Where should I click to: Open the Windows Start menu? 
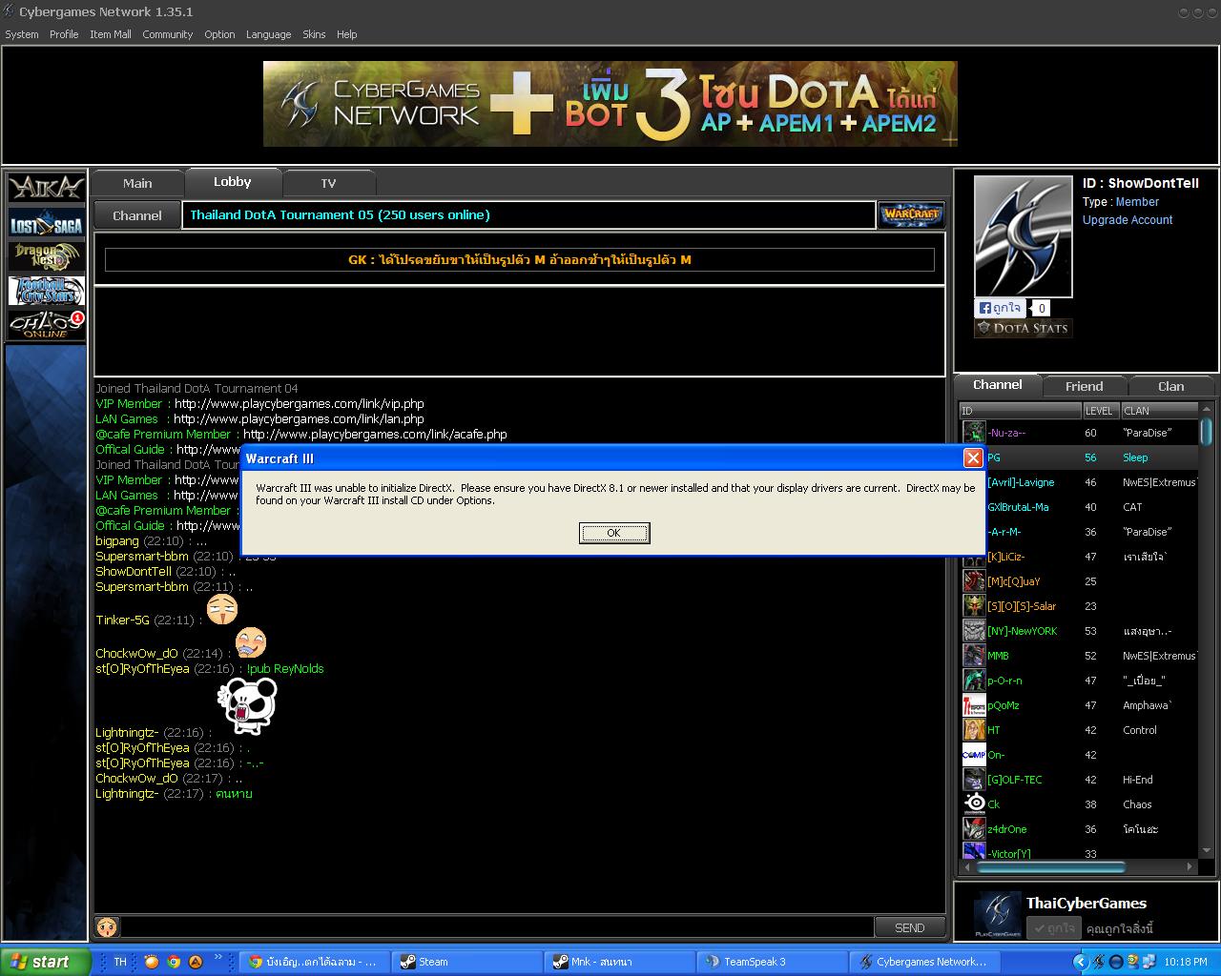click(x=45, y=962)
